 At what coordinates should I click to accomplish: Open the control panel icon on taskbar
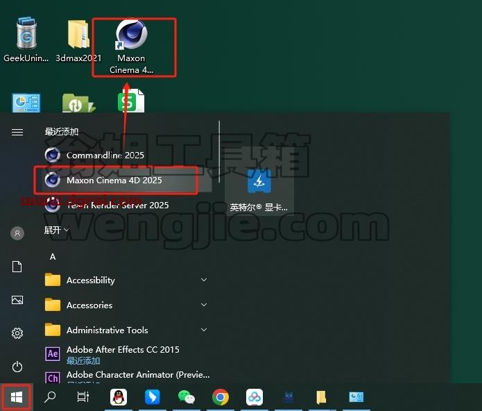tap(356, 397)
